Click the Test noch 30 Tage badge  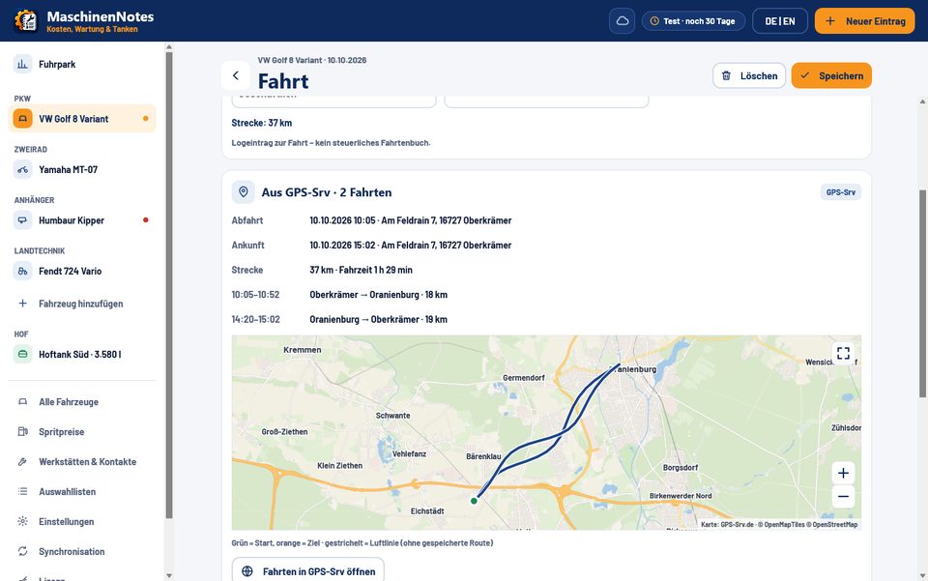pyautogui.click(x=693, y=20)
